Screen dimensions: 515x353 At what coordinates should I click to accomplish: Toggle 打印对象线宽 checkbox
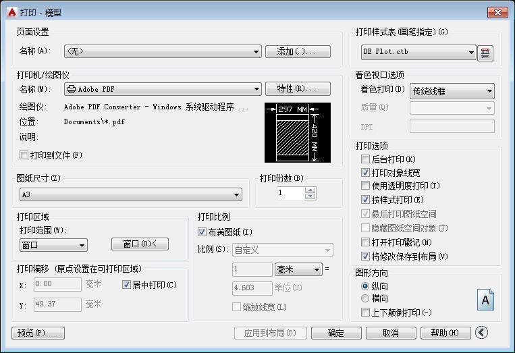[365, 173]
